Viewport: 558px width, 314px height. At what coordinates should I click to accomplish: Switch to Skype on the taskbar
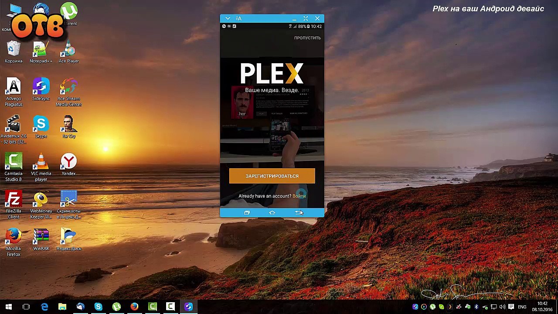pos(98,307)
